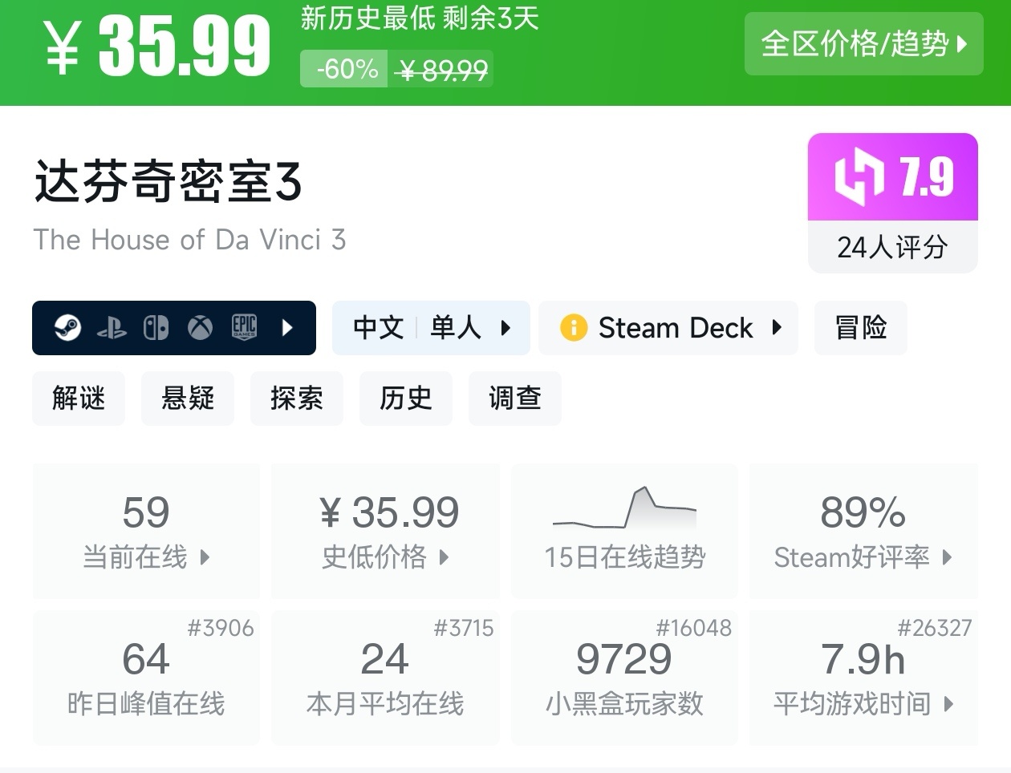The image size is (1011, 773).
Task: Click the Steam Deck info icon
Action: (x=574, y=327)
